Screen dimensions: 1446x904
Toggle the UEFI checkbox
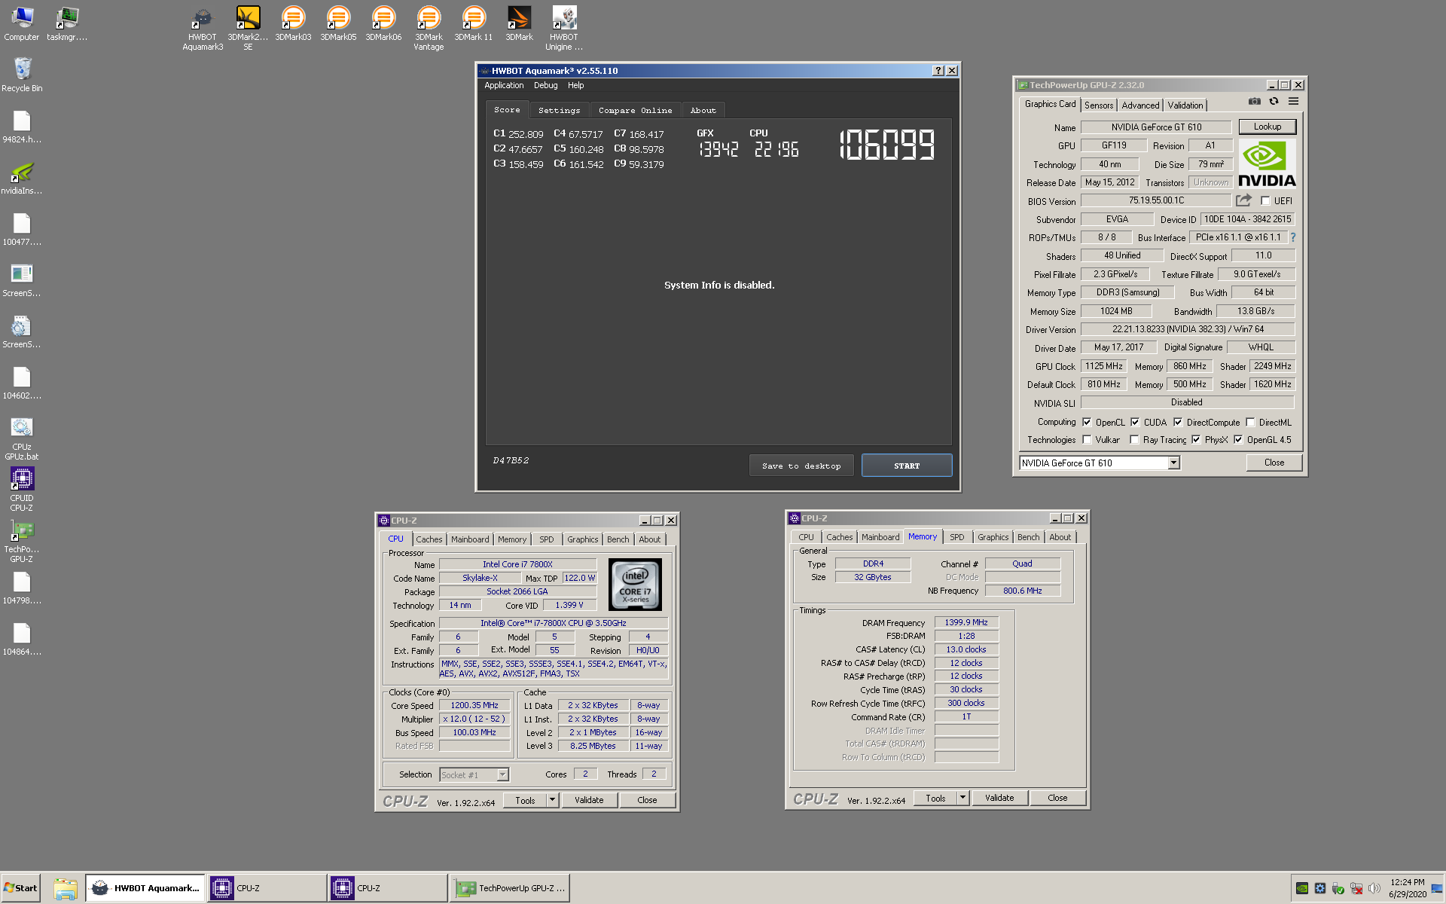tap(1265, 201)
